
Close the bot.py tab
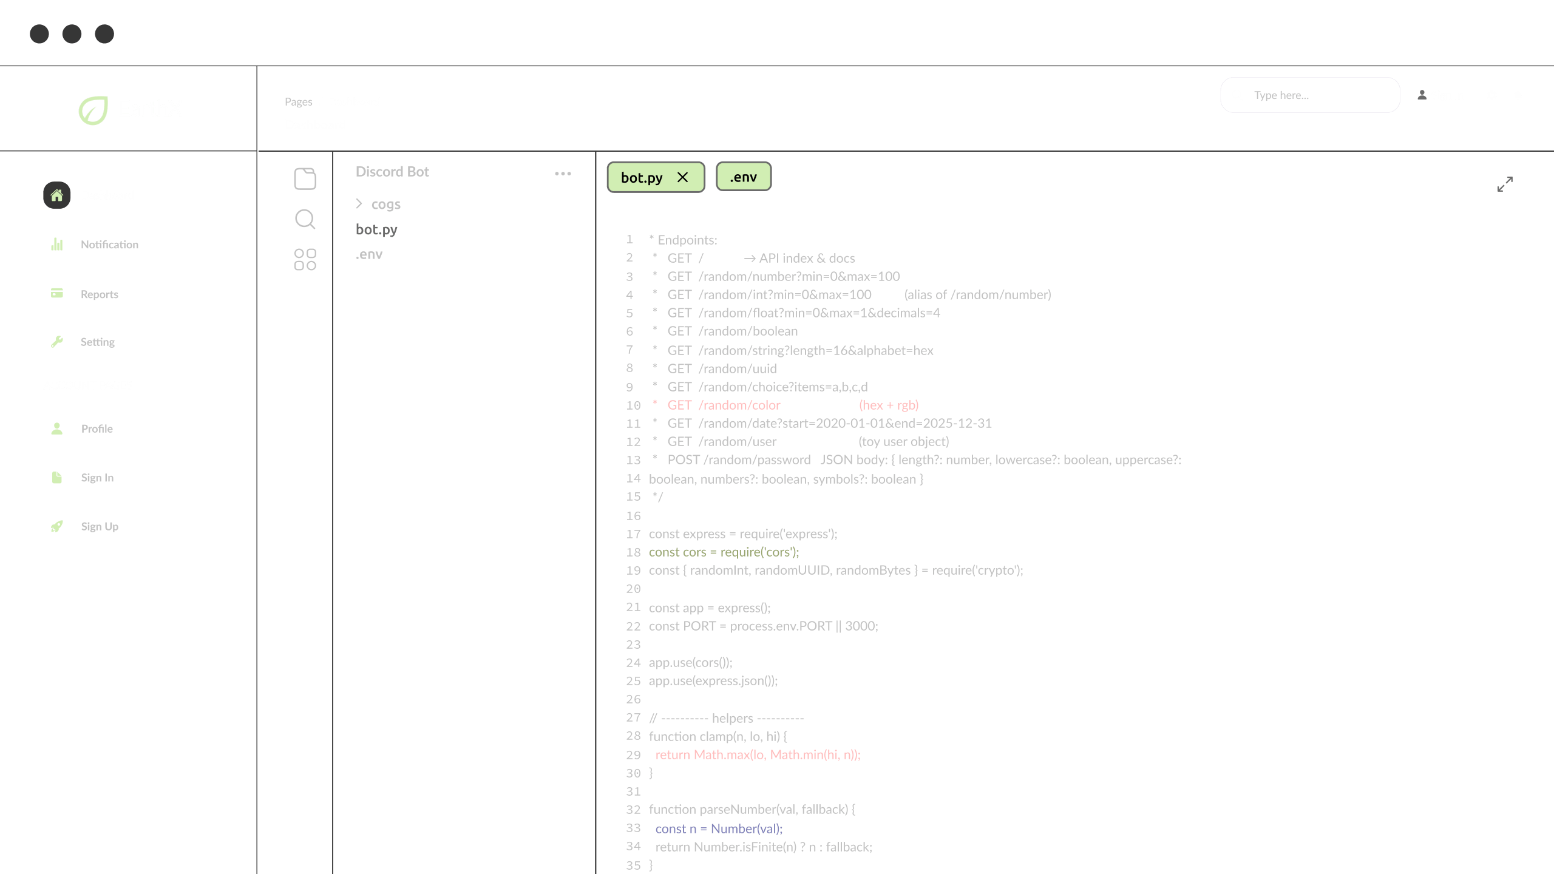click(682, 177)
